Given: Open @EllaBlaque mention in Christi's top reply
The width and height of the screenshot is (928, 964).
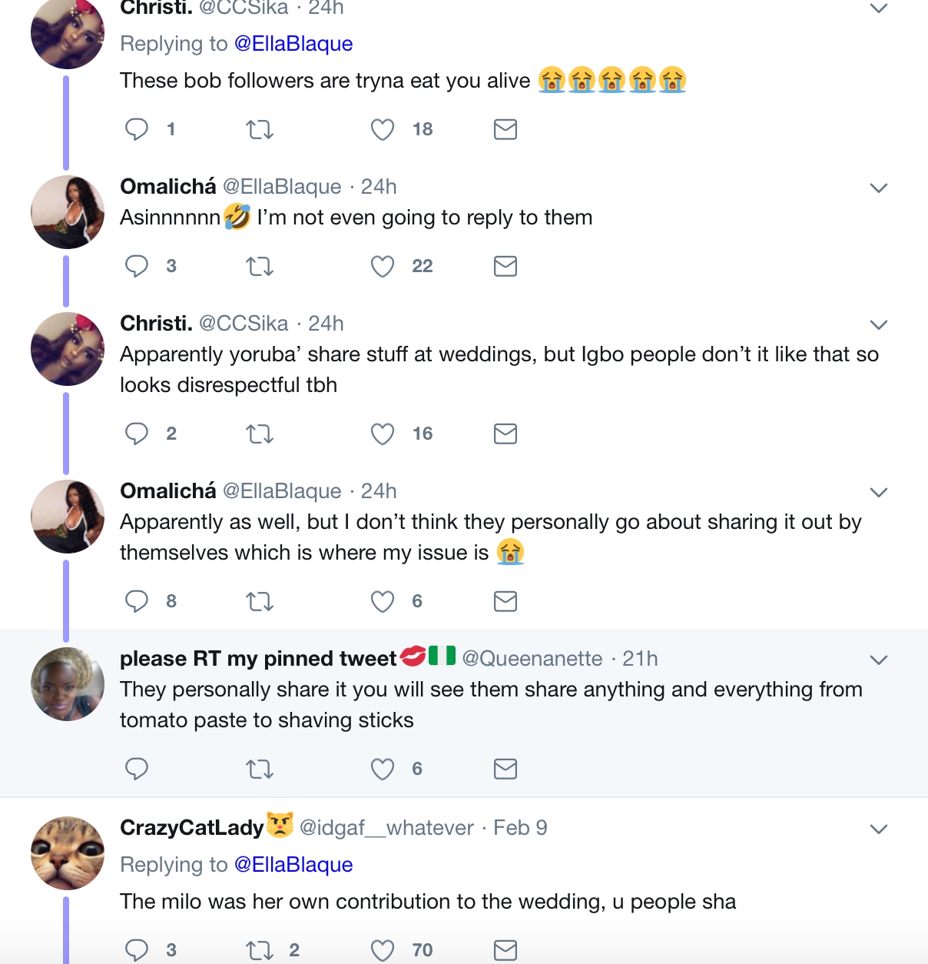Looking at the screenshot, I should (293, 44).
